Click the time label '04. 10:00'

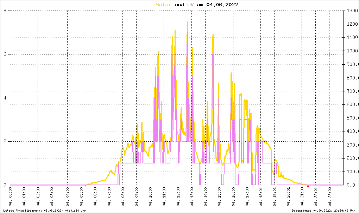[x=150, y=196]
